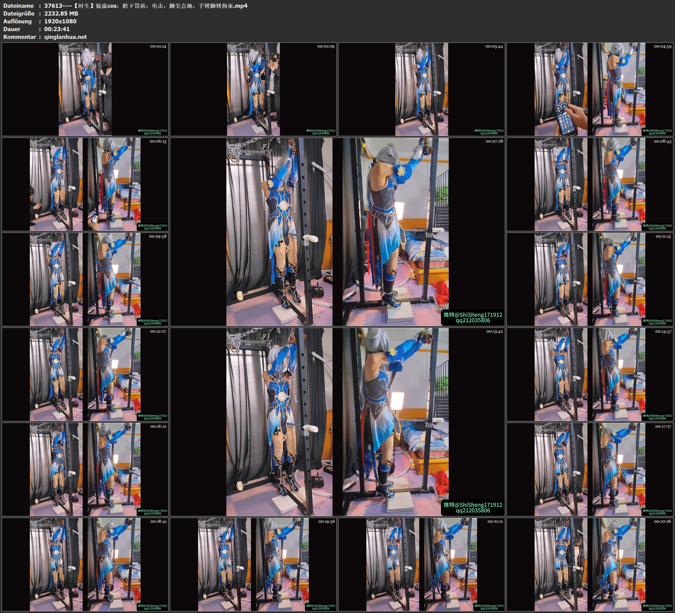675x613 pixels.
Task: Select the last frame at 00:22:26
Action: (590, 564)
